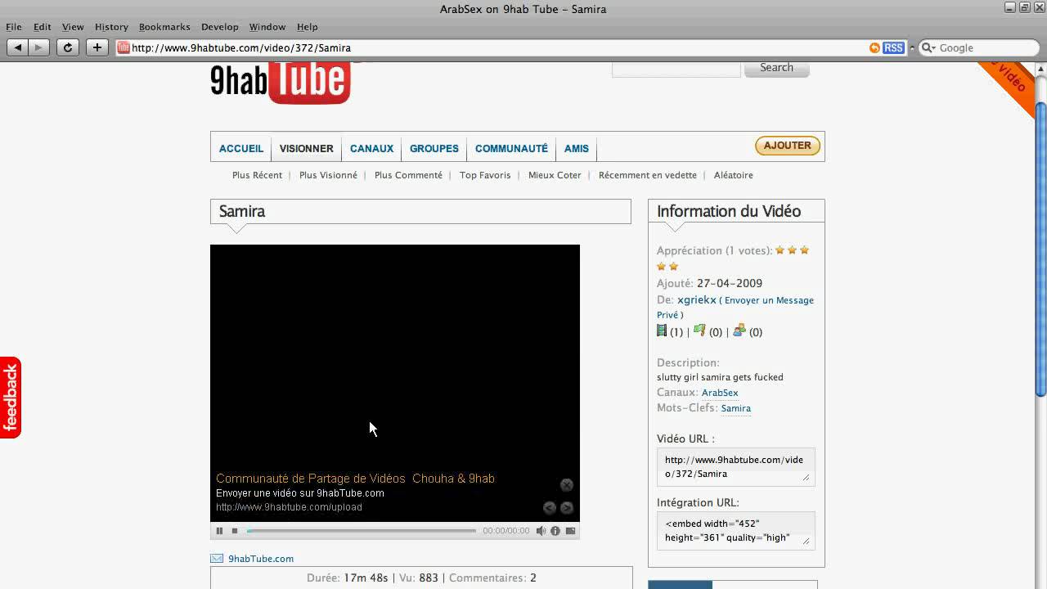Open the player info icon
The height and width of the screenshot is (589, 1047).
(555, 531)
